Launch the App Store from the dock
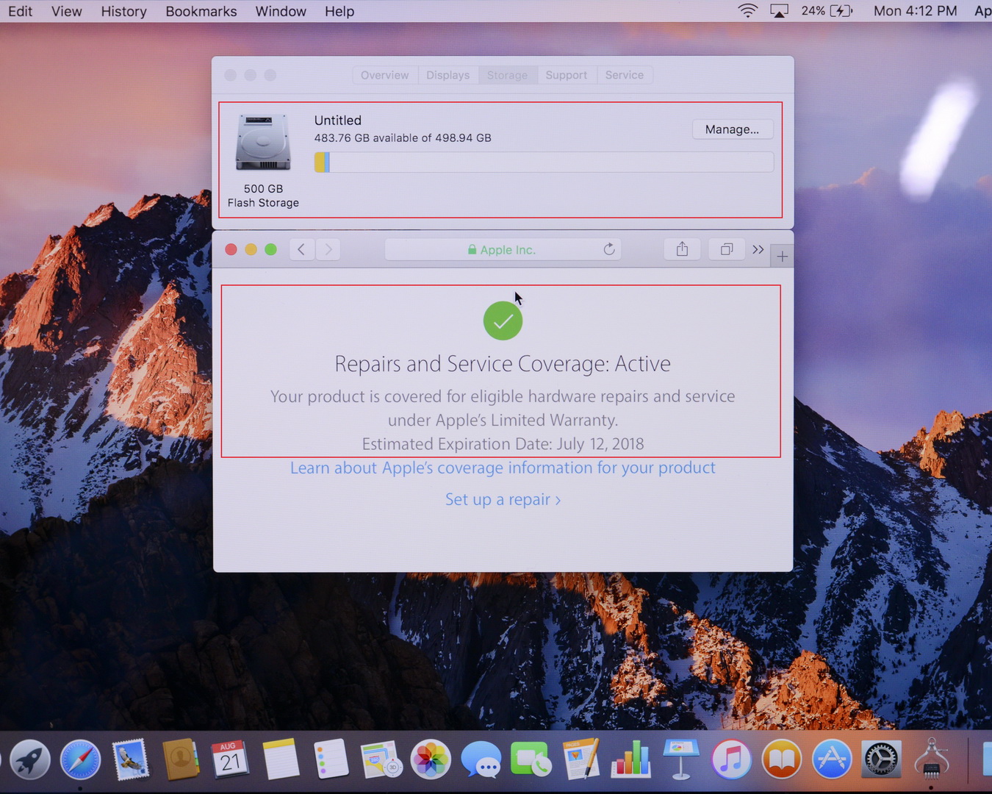Screen dimensions: 992x794 831,759
